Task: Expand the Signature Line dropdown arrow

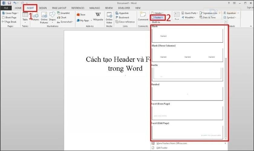Action: click(220, 13)
